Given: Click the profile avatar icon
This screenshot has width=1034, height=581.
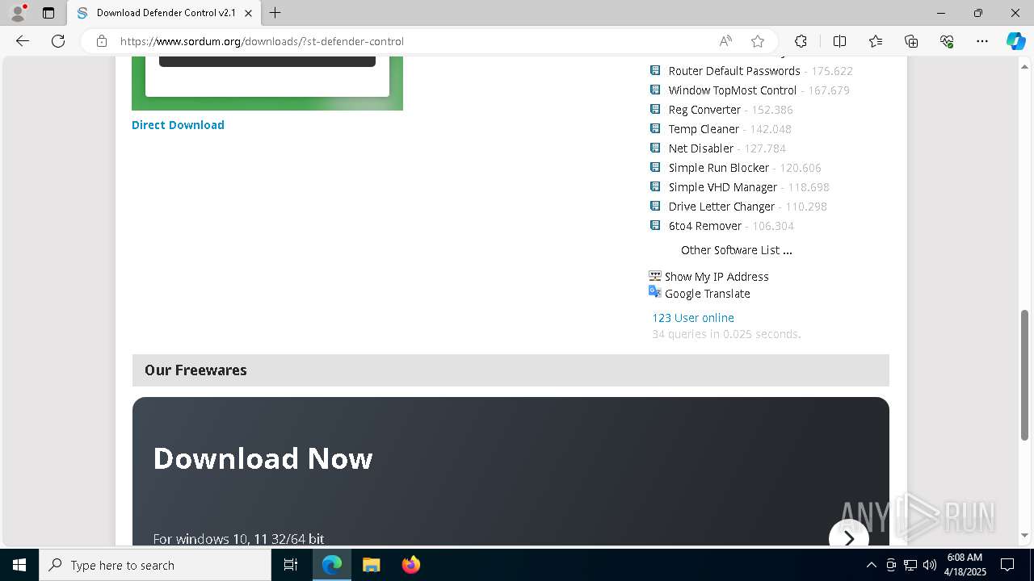Looking at the screenshot, I should coord(18,13).
